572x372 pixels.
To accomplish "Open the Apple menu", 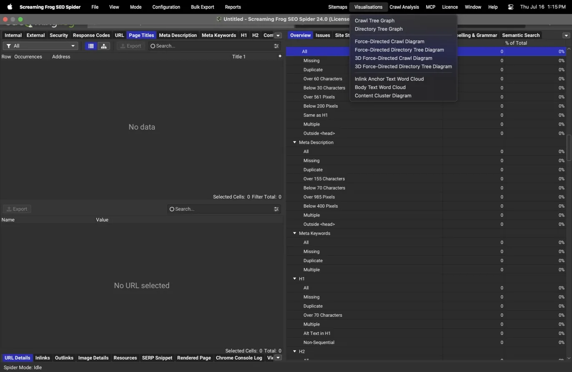I will coord(10,7).
